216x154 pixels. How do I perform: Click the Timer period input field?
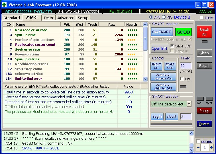[x=186, y=66]
